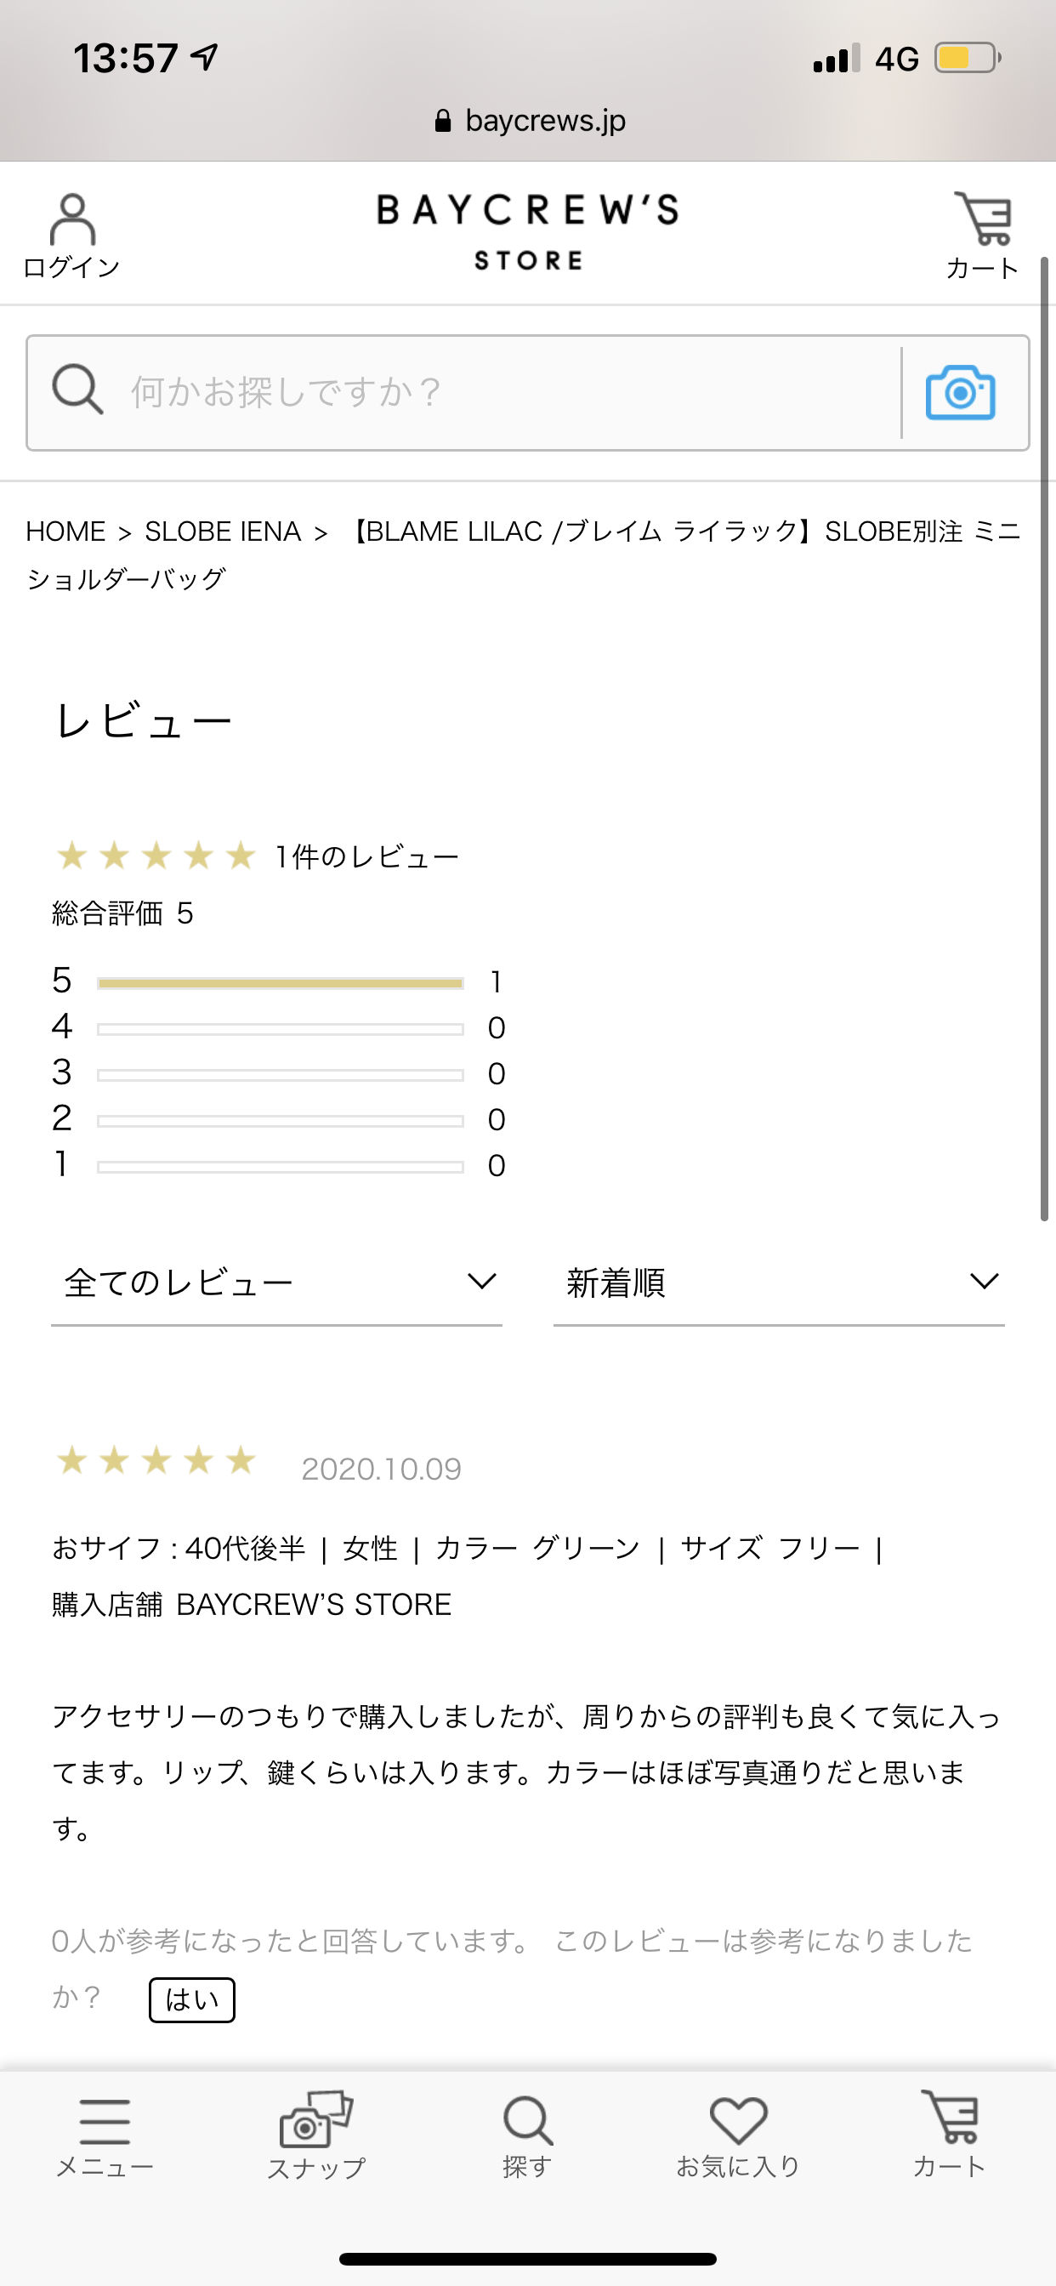Tap the 探す search icon in bottom bar
Image resolution: width=1056 pixels, height=2286 pixels.
(528, 2121)
